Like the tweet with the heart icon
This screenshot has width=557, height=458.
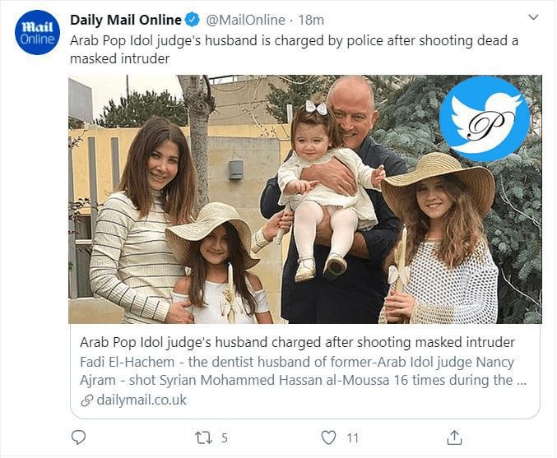click(327, 437)
